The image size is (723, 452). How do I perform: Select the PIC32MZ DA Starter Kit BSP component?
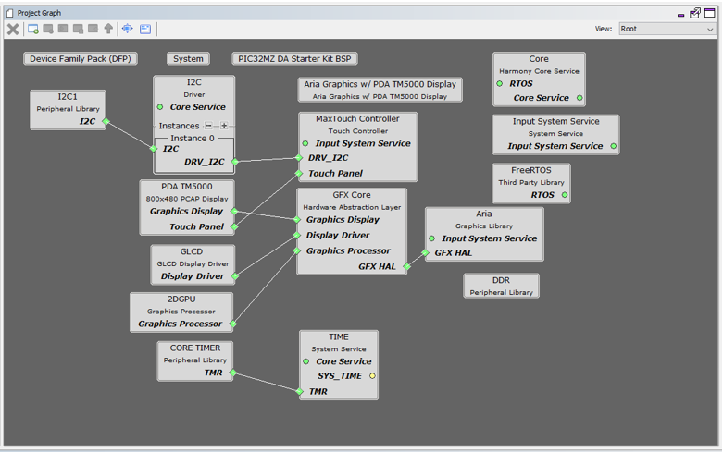coord(294,59)
